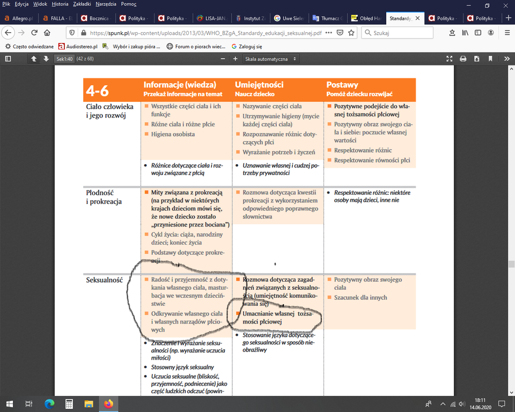Launch Microsoft Edge from the taskbar

49,404
